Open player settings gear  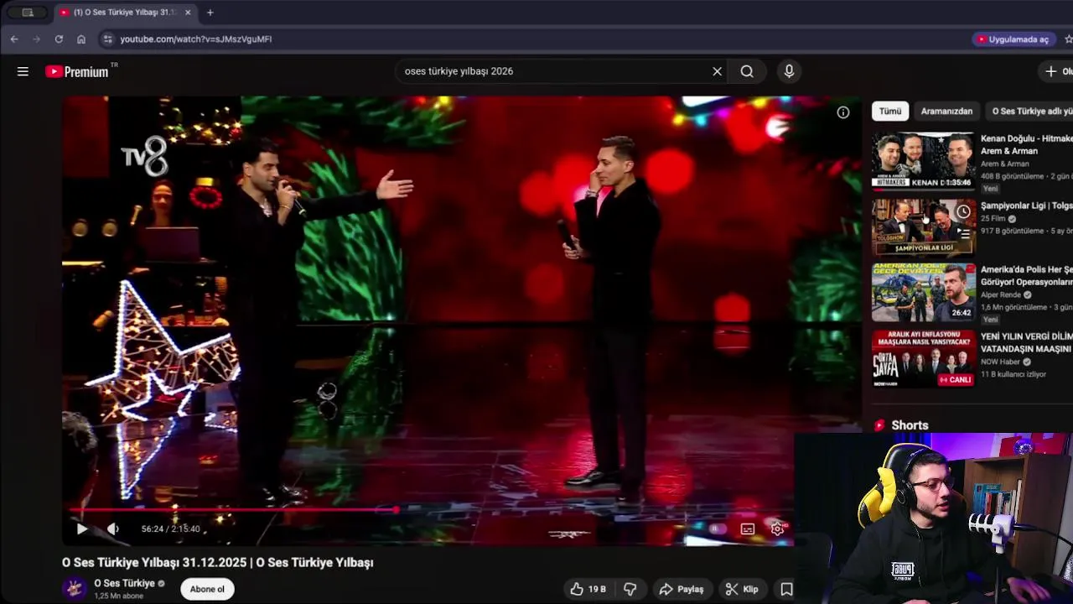(777, 528)
